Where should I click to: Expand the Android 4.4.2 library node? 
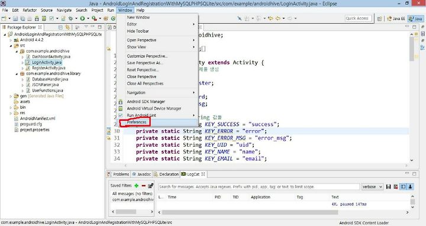pyautogui.click(x=11, y=40)
